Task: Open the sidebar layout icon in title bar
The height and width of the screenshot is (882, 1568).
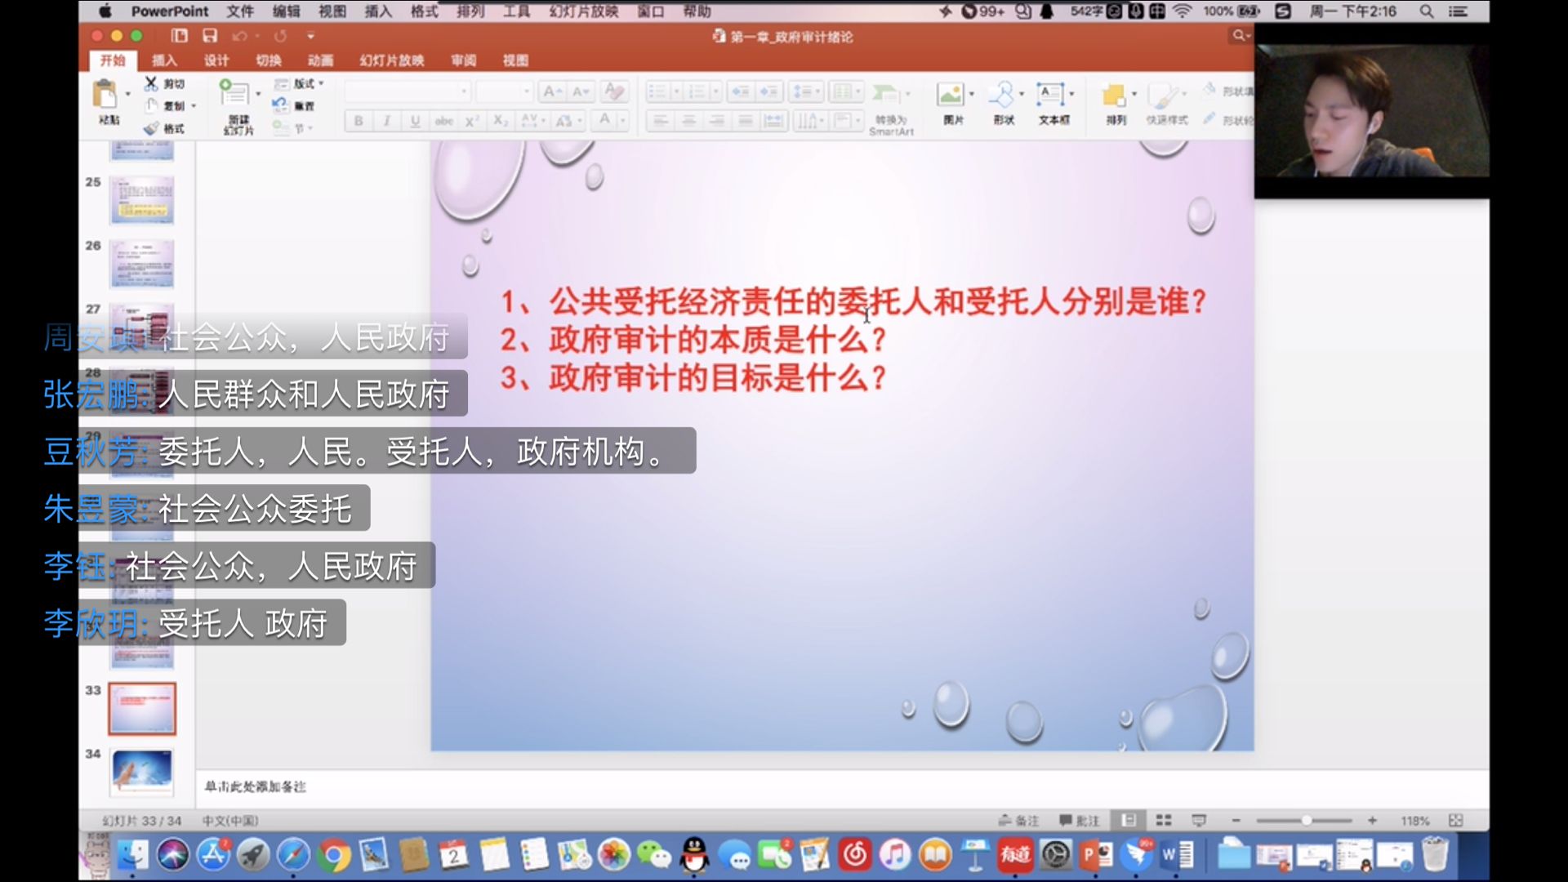Action: [x=180, y=36]
